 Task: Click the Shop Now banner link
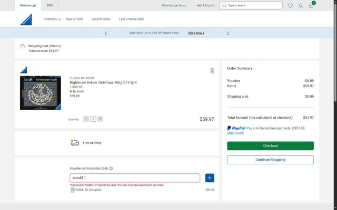[196, 33]
